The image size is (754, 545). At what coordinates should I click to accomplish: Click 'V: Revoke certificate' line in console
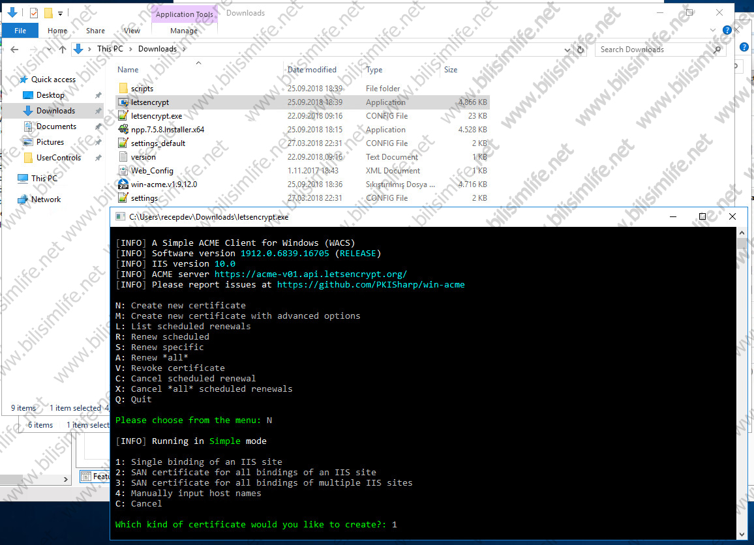170,368
